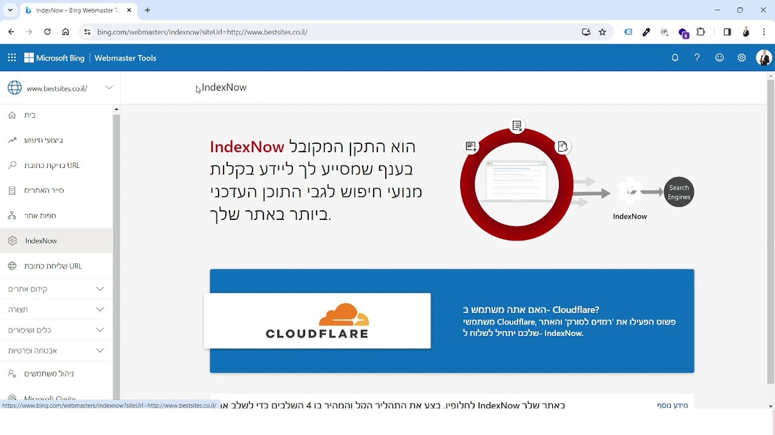
Task: Click the URL inspection magnifier icon
Action: point(12,165)
